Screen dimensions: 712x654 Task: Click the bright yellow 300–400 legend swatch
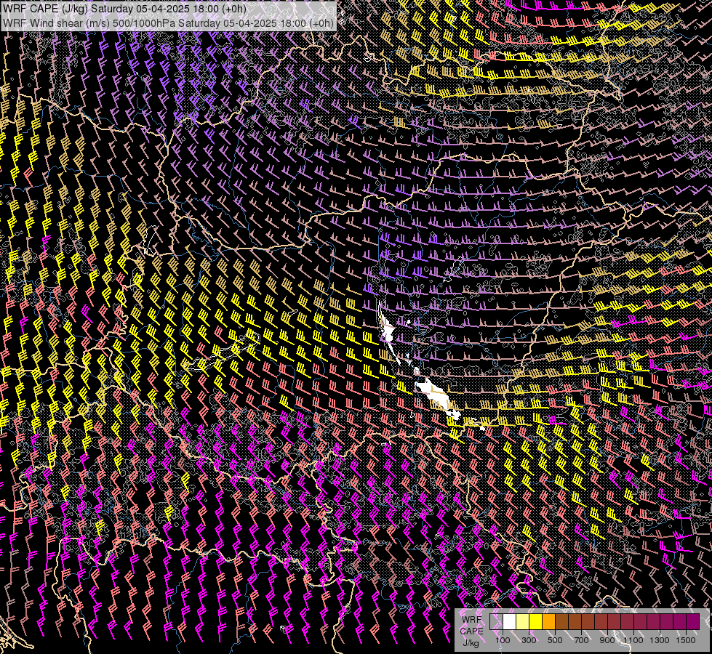coord(535,622)
